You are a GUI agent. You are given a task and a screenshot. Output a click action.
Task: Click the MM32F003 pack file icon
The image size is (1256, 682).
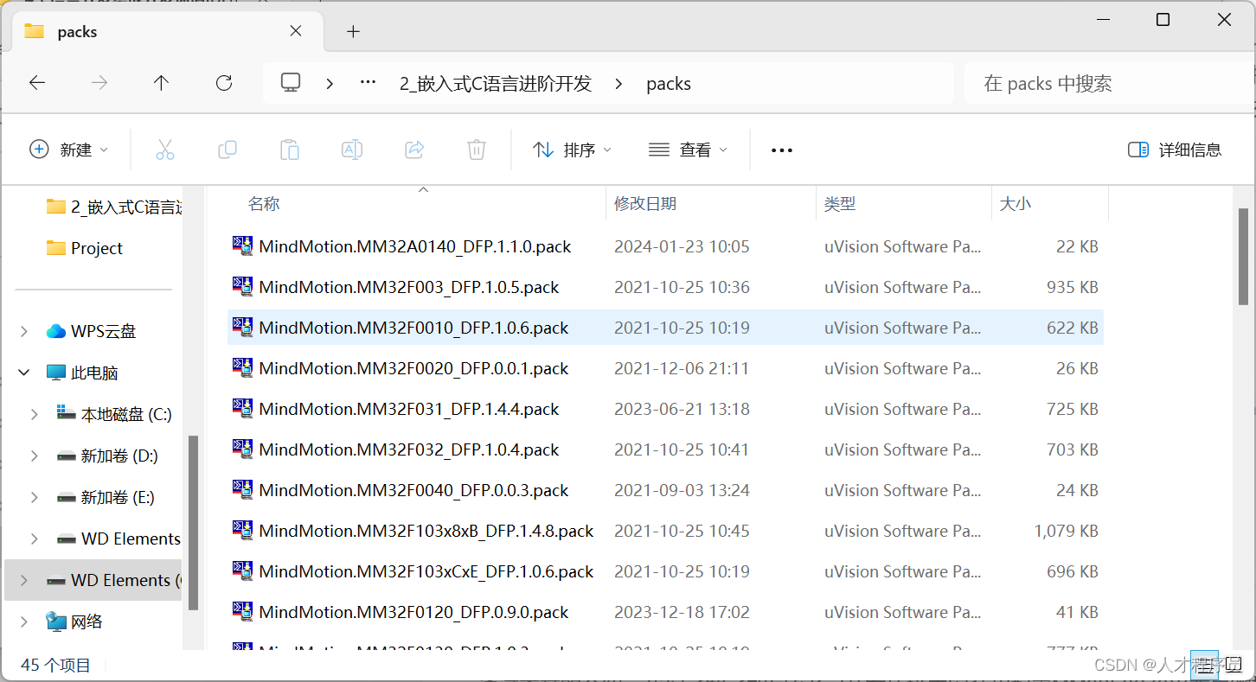[243, 287]
